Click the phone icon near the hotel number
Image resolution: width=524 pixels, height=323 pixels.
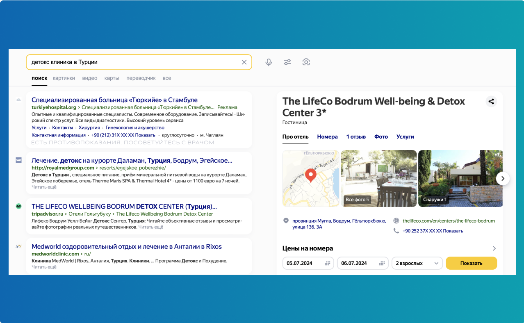click(x=396, y=230)
